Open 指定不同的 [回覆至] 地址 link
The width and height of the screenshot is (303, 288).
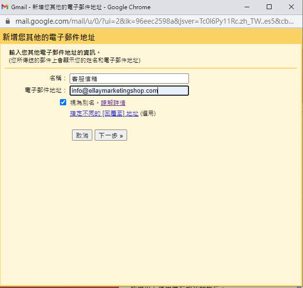coord(104,114)
